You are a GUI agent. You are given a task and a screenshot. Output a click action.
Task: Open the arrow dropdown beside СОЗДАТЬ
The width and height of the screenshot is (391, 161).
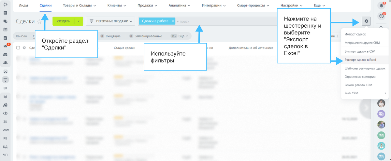[79, 21]
